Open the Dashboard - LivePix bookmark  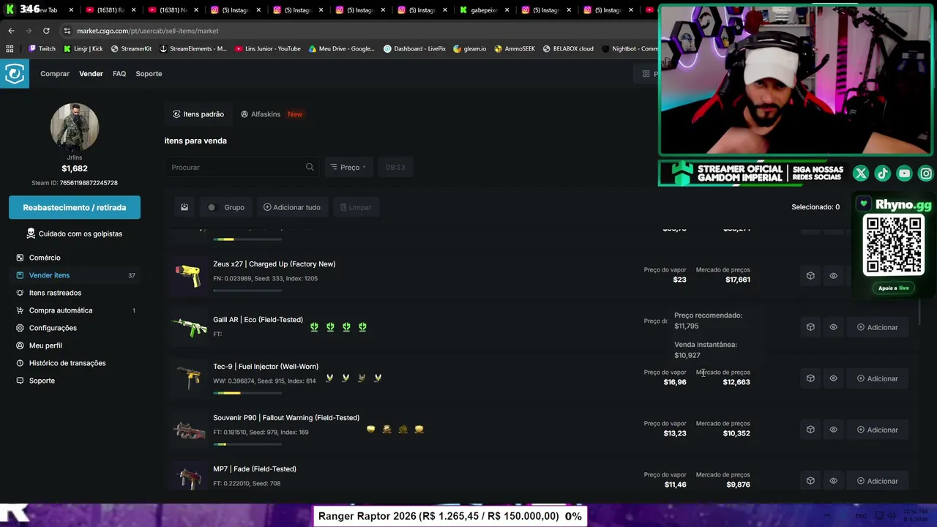pos(415,49)
